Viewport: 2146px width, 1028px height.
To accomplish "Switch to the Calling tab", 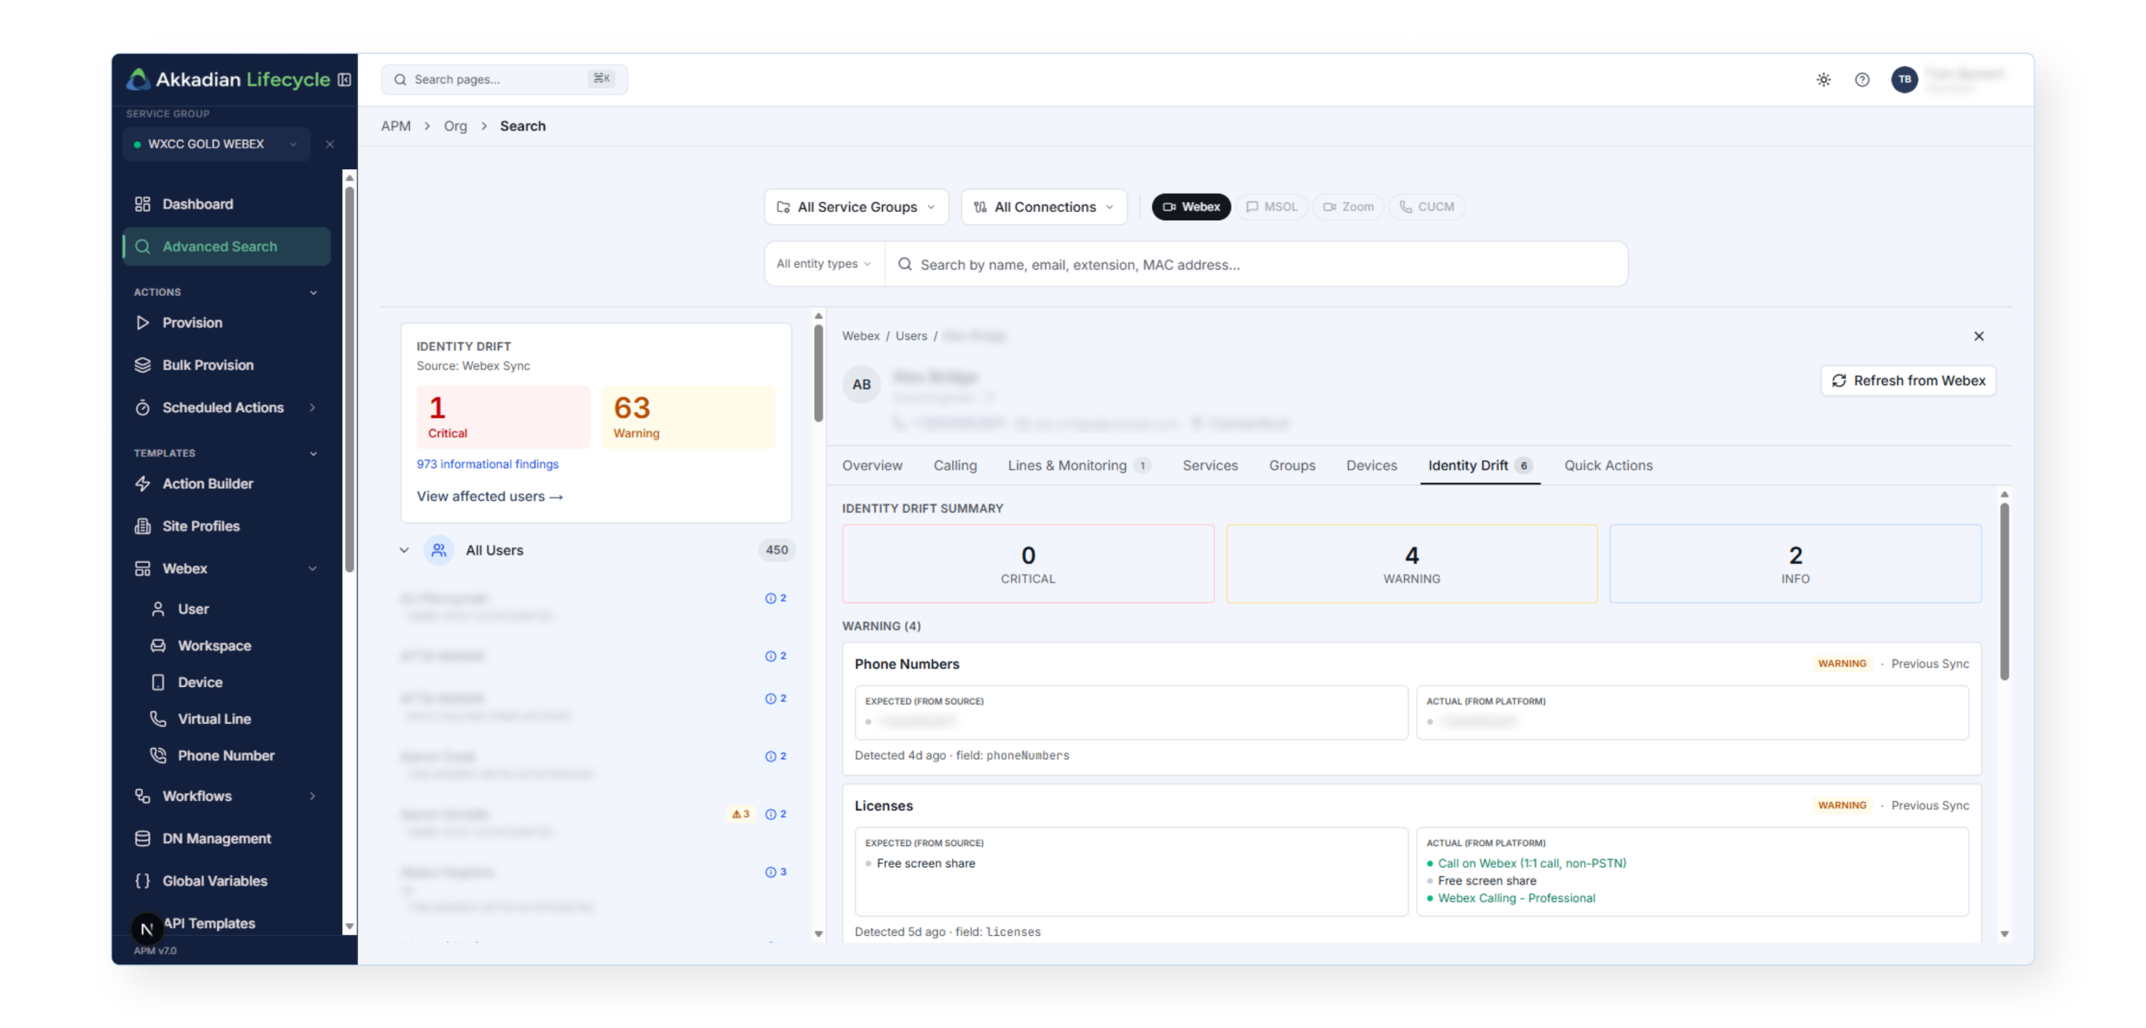I will coord(955,466).
